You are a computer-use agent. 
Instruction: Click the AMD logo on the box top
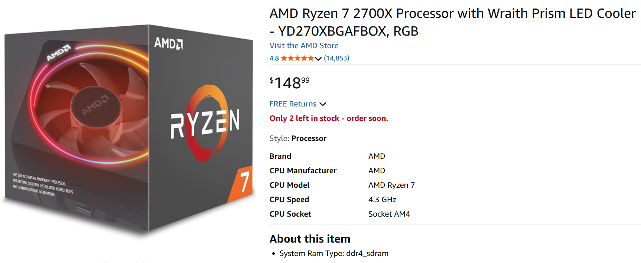pos(168,43)
